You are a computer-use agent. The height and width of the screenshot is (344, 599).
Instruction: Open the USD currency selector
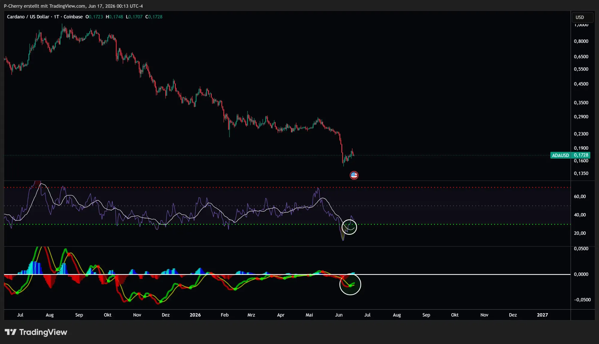point(582,17)
